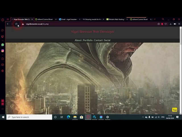Open the Opera GX main menu logo
The height and width of the screenshot is (137, 182).
[x=3, y=20]
